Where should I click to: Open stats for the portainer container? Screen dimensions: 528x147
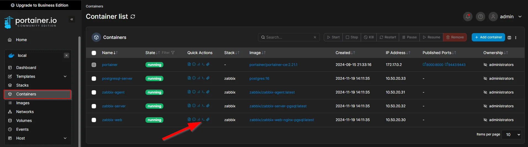pos(198,64)
